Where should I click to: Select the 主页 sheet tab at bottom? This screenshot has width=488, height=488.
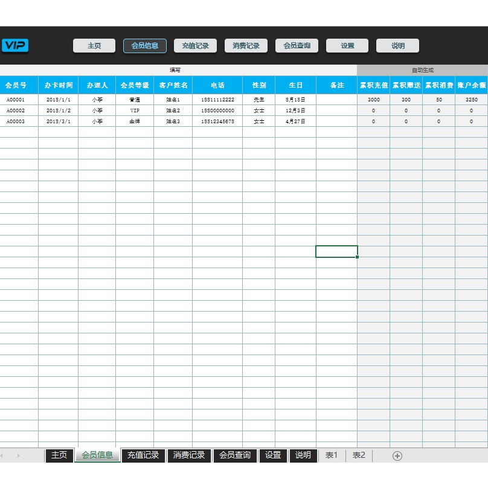click(x=59, y=455)
